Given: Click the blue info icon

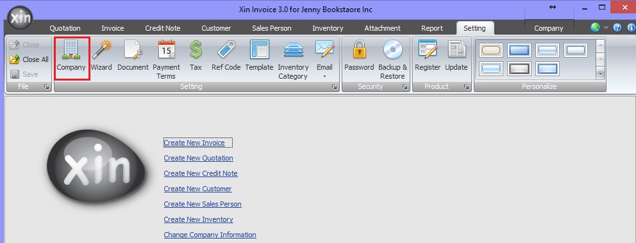Looking at the screenshot, I should tap(631, 27).
